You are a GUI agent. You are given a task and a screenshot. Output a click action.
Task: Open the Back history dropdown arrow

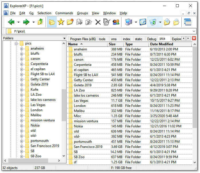pyautogui.click(x=18, y=22)
